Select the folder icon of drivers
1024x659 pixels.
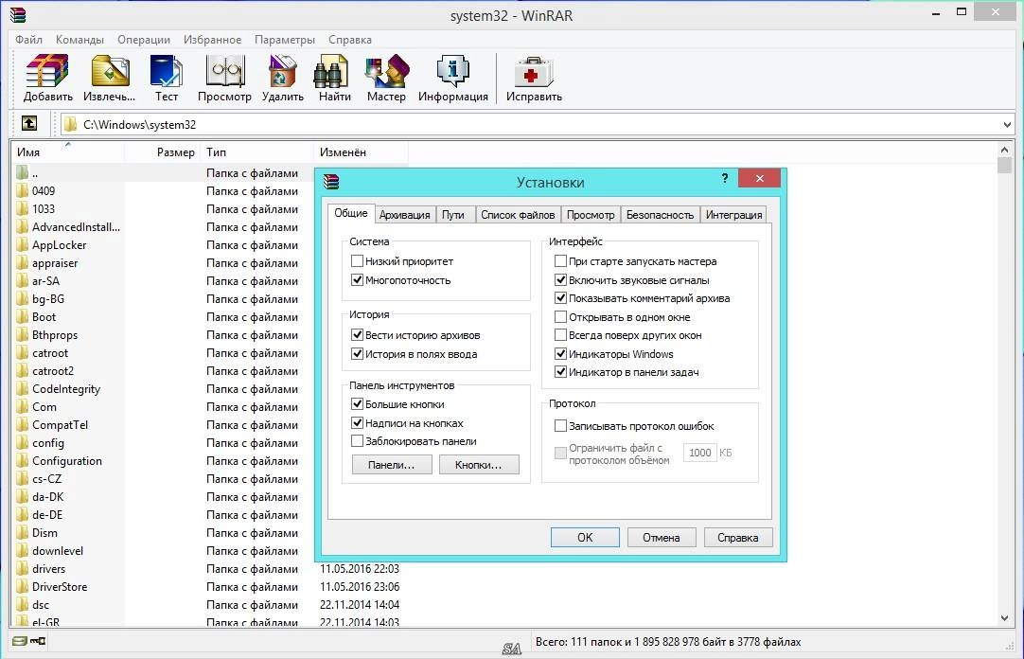point(23,569)
